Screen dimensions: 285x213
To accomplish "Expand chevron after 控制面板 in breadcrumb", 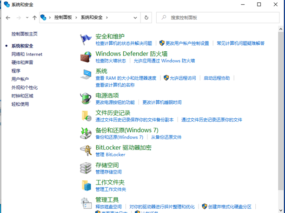I will click(76, 18).
